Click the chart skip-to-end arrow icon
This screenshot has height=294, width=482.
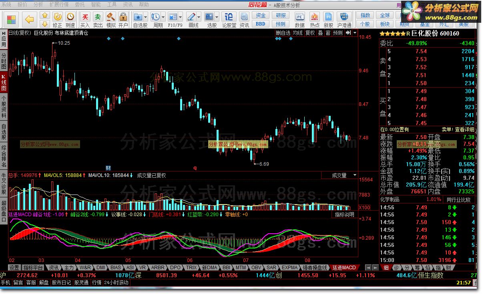[x=348, y=33]
